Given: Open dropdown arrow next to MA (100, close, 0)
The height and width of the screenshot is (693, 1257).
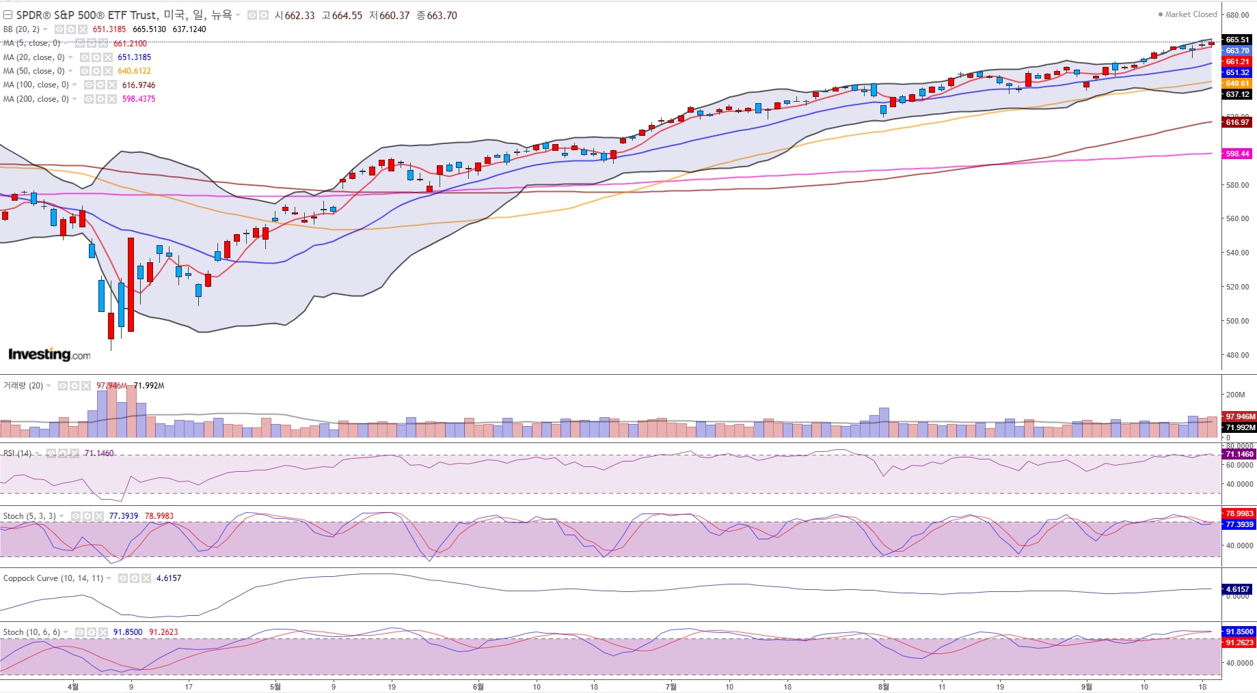Looking at the screenshot, I should click(75, 85).
